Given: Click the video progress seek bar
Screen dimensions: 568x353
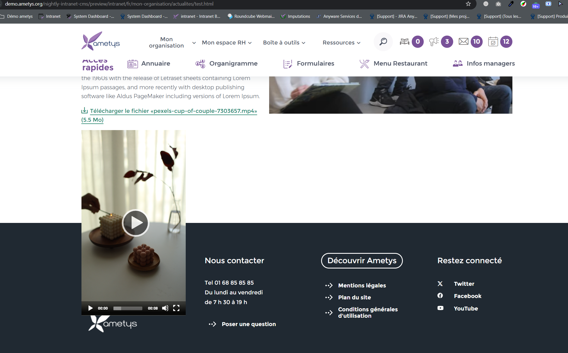Looking at the screenshot, I should coord(128,308).
